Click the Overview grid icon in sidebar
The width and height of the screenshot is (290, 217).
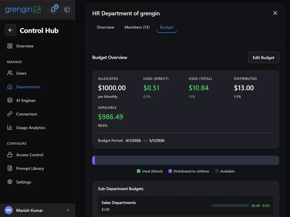point(10,46)
